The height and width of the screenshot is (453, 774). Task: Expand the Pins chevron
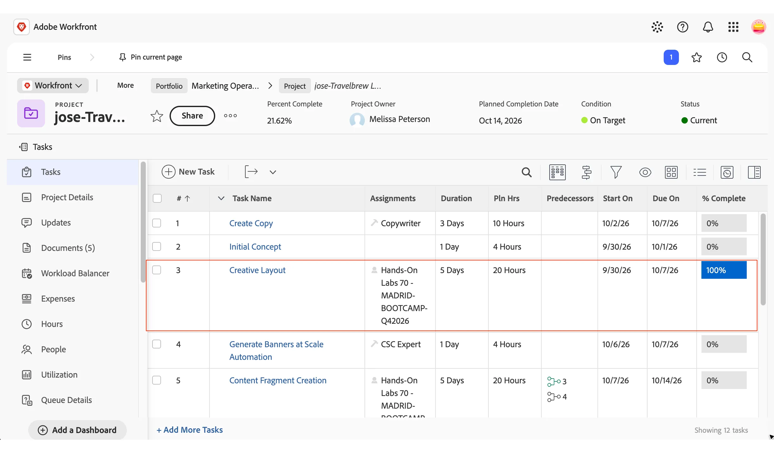92,57
